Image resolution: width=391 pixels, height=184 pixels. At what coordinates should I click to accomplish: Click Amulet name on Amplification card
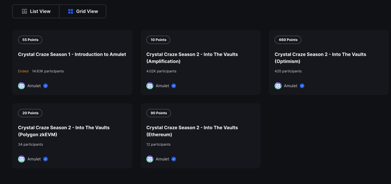pos(162,86)
